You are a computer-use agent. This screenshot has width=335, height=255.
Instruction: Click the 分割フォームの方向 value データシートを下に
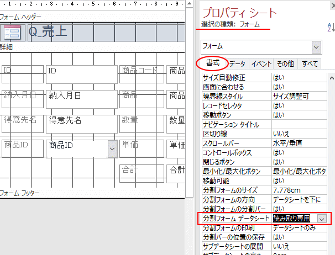[299, 199]
